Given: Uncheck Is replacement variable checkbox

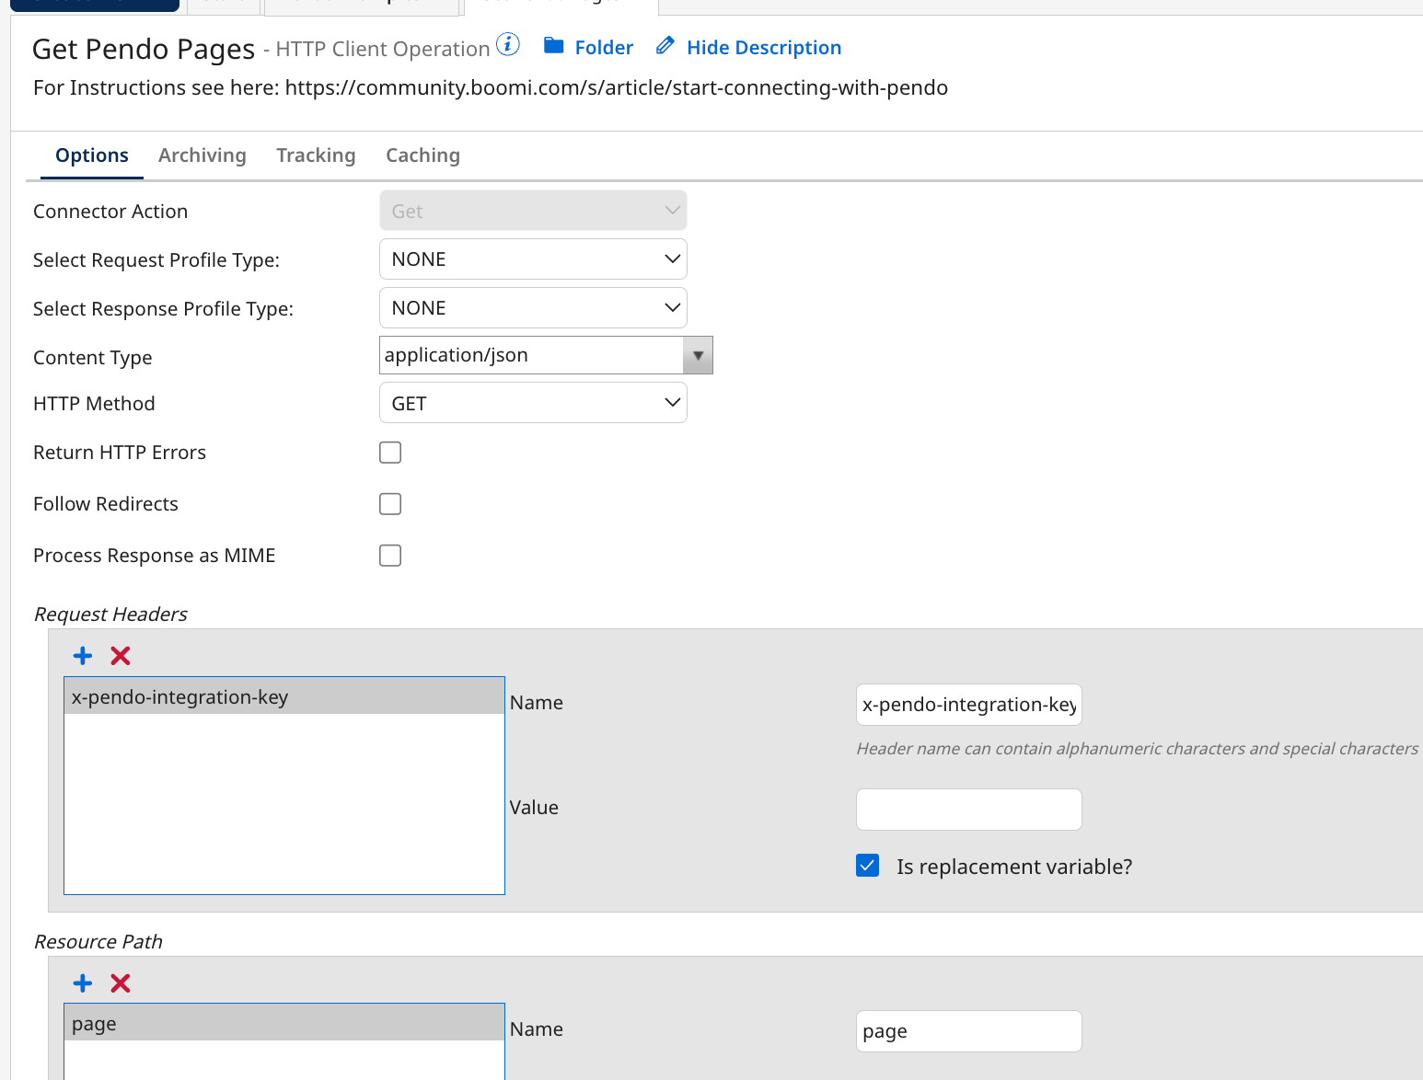Looking at the screenshot, I should click(867, 866).
